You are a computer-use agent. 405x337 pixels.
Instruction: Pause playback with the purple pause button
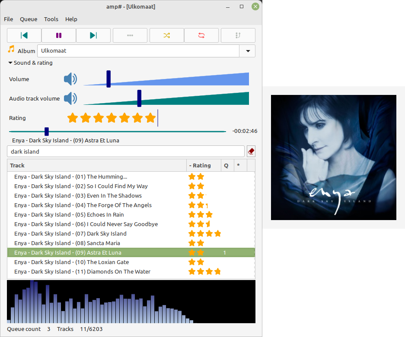point(59,35)
